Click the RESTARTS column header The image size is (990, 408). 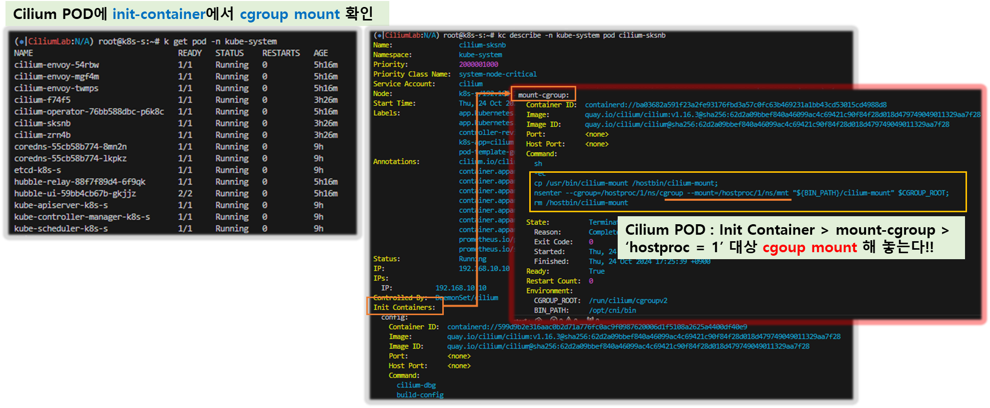coord(281,53)
